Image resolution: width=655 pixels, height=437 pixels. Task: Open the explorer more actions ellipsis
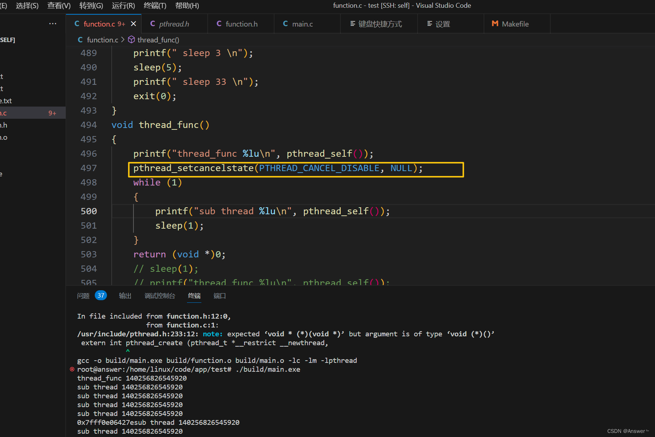(53, 24)
